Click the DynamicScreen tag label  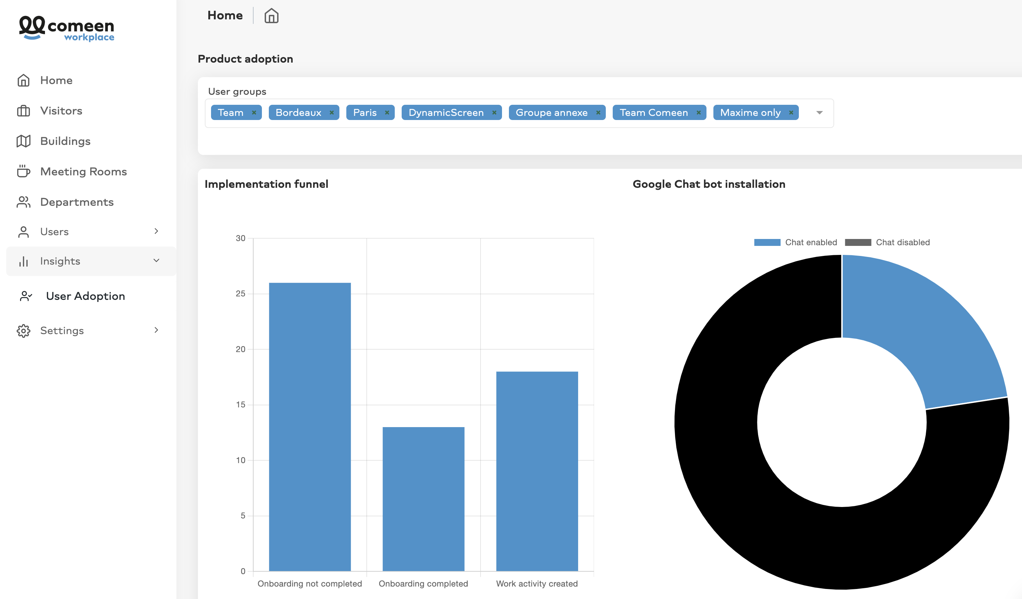pyautogui.click(x=446, y=113)
